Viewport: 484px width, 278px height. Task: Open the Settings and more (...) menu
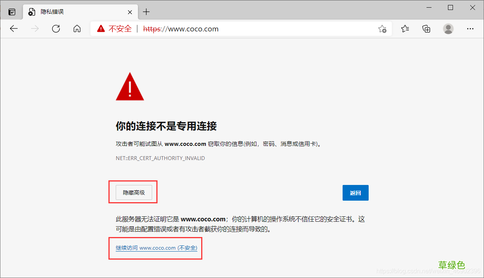coord(470,29)
